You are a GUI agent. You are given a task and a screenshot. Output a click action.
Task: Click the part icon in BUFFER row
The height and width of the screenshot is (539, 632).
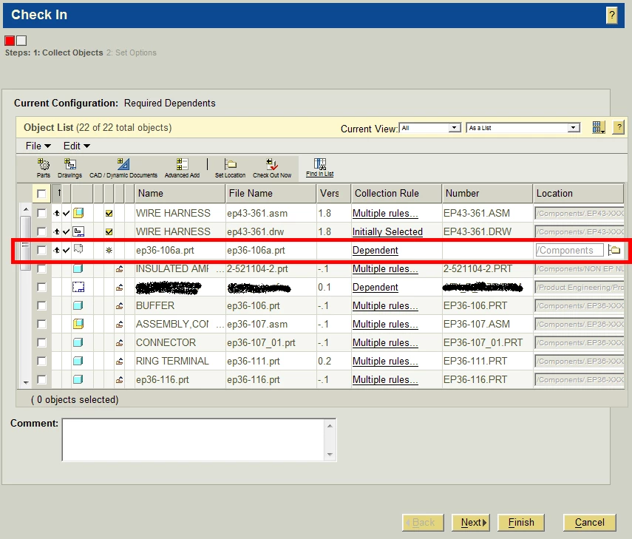point(78,305)
